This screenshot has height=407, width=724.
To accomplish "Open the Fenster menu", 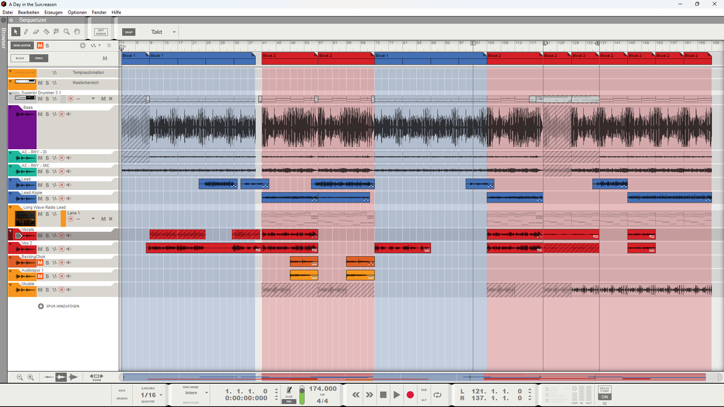I will pyautogui.click(x=100, y=12).
